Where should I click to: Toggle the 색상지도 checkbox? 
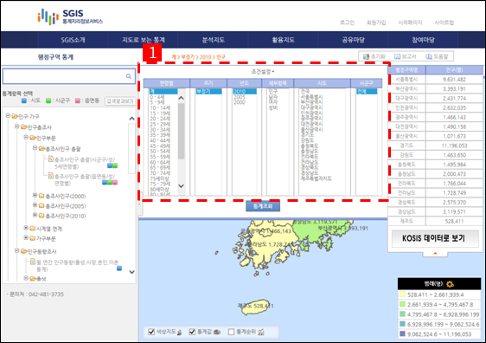click(151, 332)
